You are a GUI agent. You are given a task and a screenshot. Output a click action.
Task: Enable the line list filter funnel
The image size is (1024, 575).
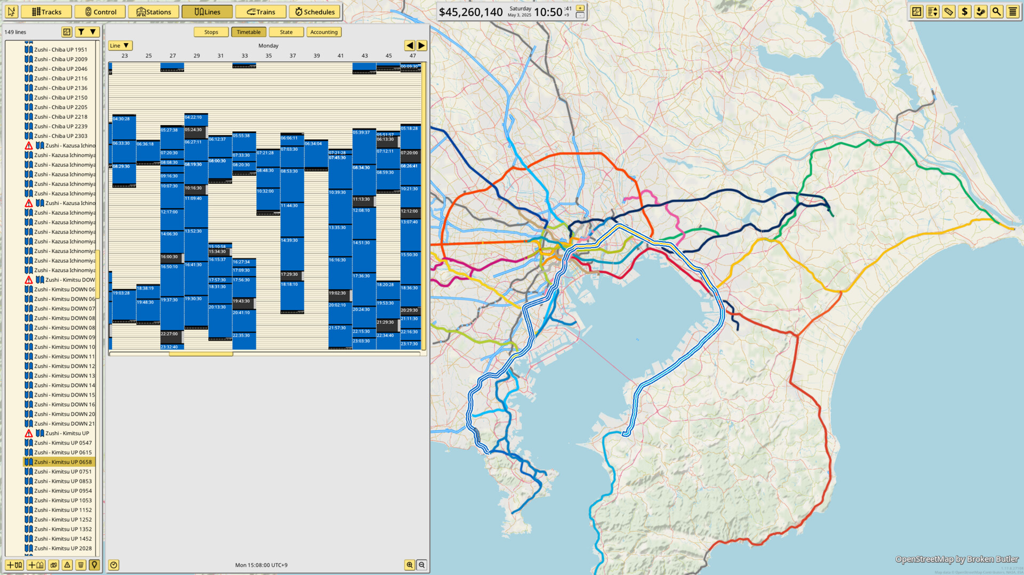(81, 31)
